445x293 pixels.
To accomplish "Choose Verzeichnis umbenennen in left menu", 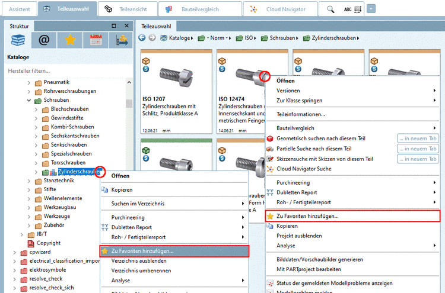I will pos(174,271).
